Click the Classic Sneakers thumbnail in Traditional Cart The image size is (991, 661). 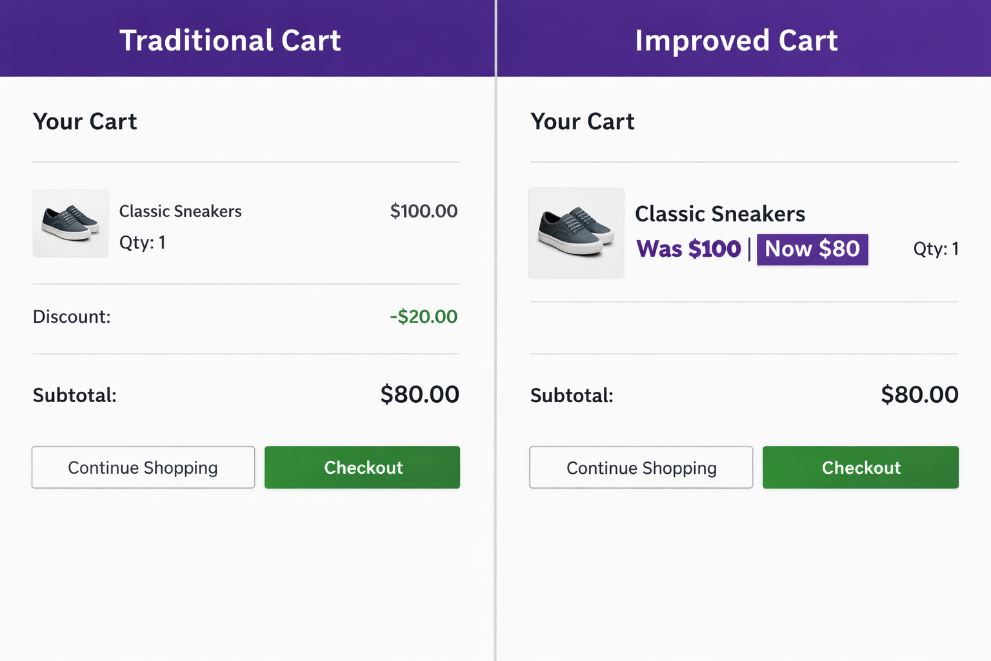click(70, 224)
